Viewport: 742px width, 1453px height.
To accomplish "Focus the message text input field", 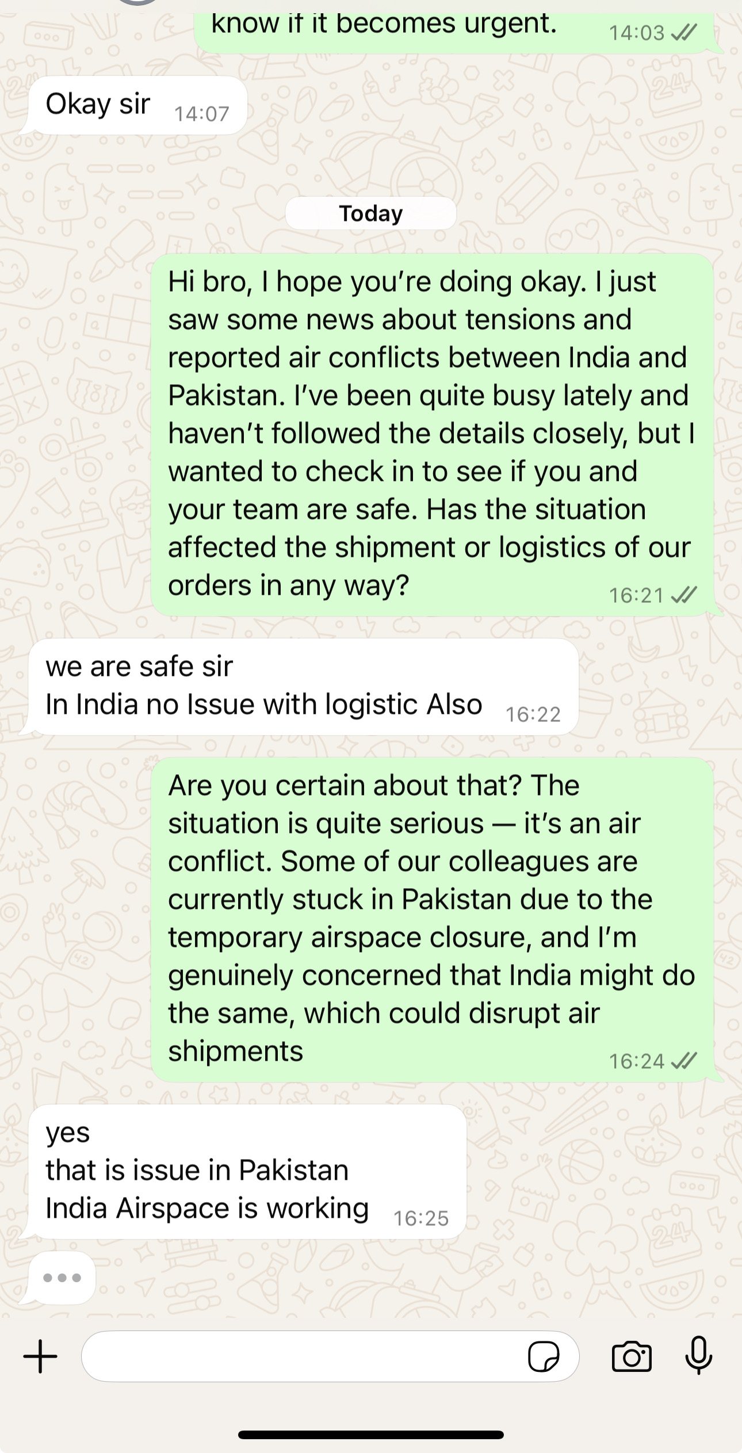I will coord(330,1356).
